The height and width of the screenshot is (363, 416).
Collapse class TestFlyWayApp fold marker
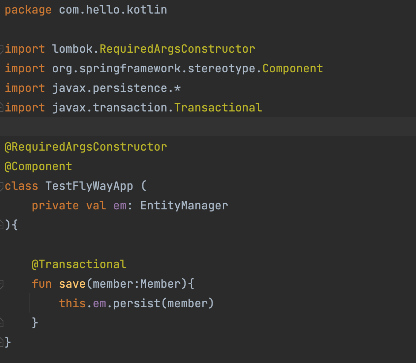tap(2, 186)
